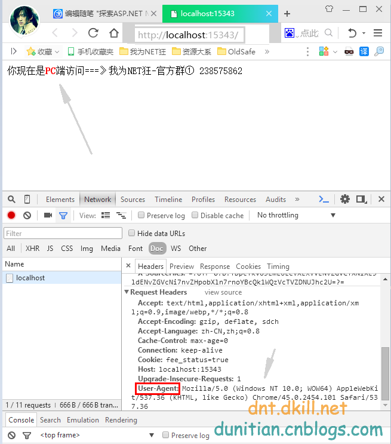391x444 pixels.
Task: Open the dropdown next to extensions grid icon
Action: pyautogui.click(x=335, y=52)
